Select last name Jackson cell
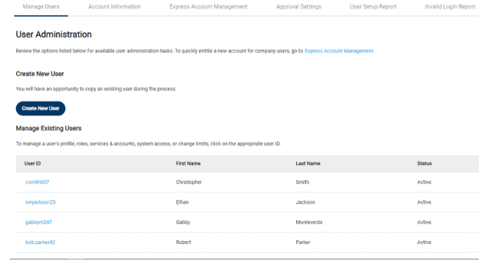 (x=305, y=202)
